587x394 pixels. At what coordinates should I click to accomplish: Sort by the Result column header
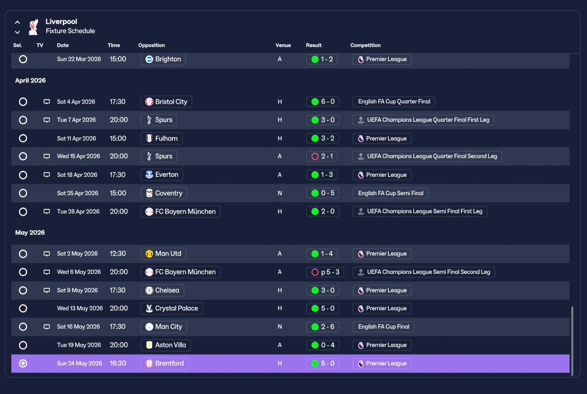click(314, 45)
